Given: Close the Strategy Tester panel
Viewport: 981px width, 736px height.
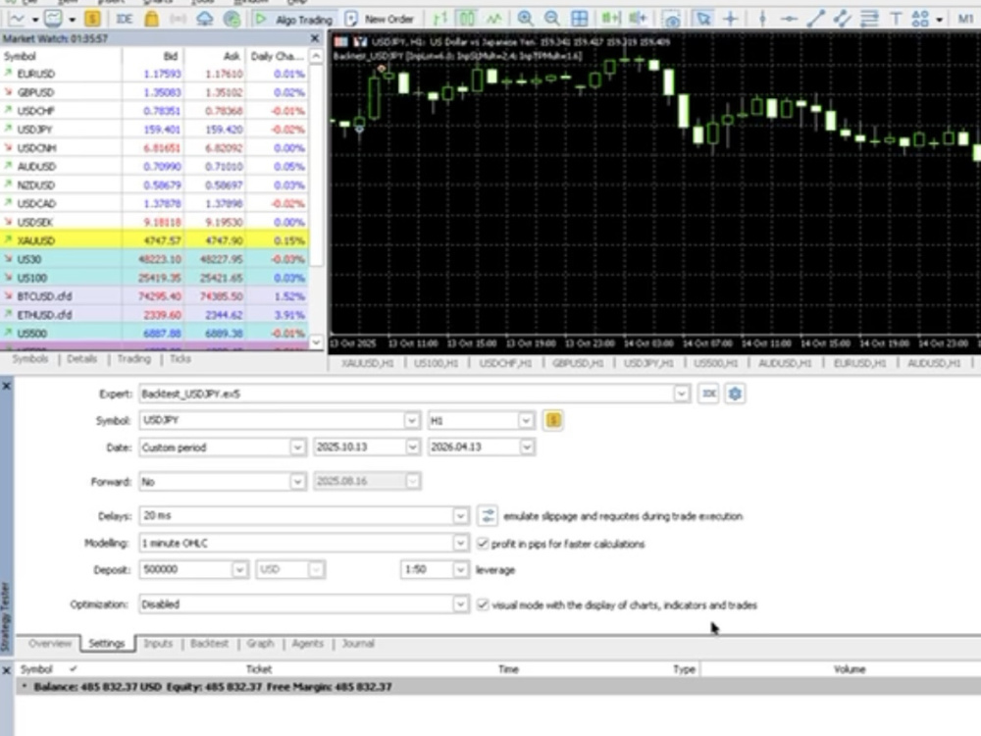Looking at the screenshot, I should tap(6, 386).
